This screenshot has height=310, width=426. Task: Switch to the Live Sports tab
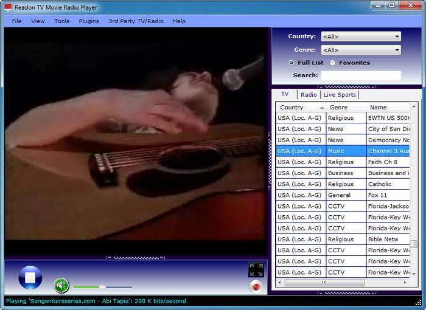(340, 95)
